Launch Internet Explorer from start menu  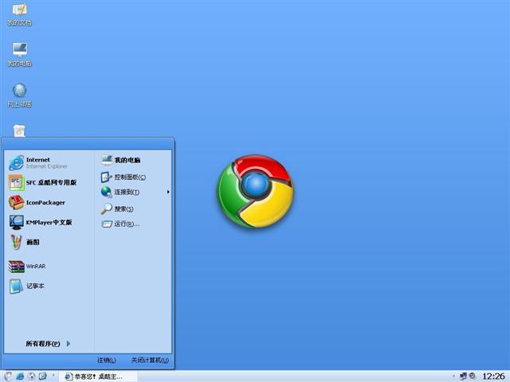tap(38, 162)
